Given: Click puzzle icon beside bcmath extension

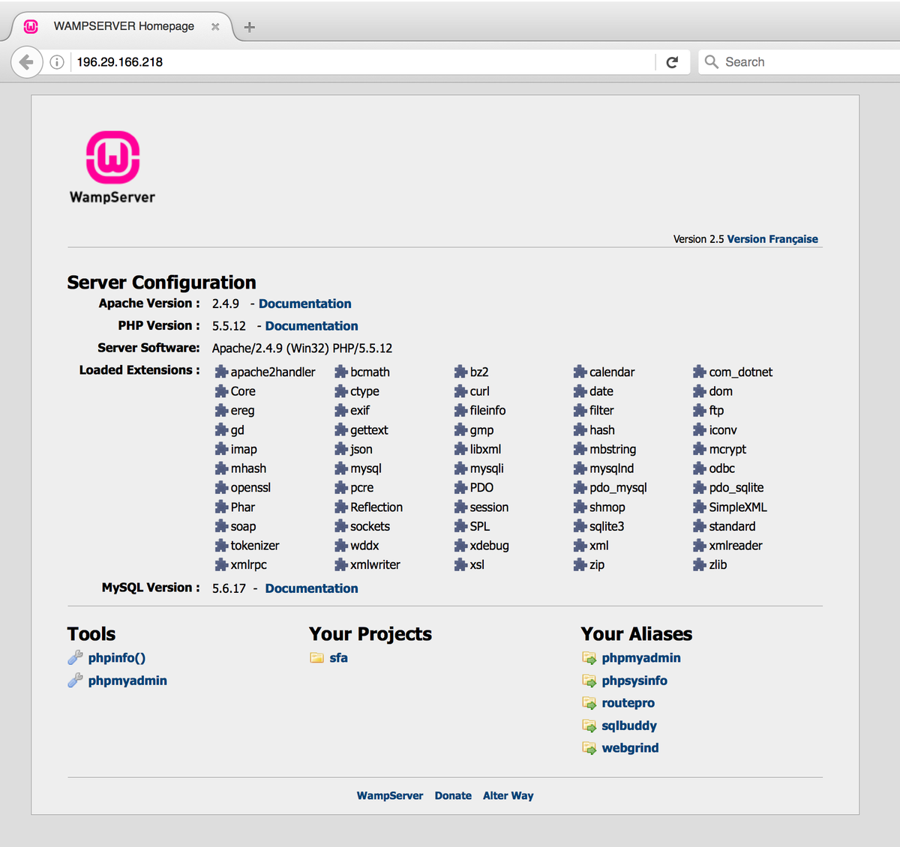Looking at the screenshot, I should 341,372.
